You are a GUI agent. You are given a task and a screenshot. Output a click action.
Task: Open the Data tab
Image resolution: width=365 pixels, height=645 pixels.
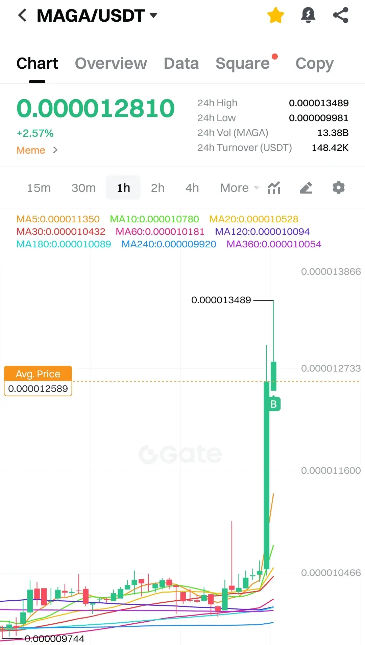(181, 63)
